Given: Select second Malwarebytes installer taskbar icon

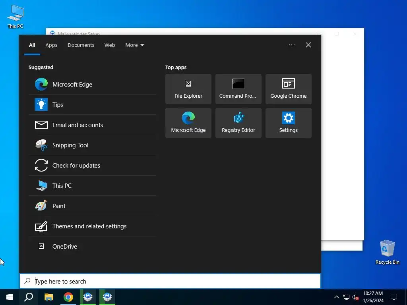Looking at the screenshot, I should pyautogui.click(x=107, y=297).
